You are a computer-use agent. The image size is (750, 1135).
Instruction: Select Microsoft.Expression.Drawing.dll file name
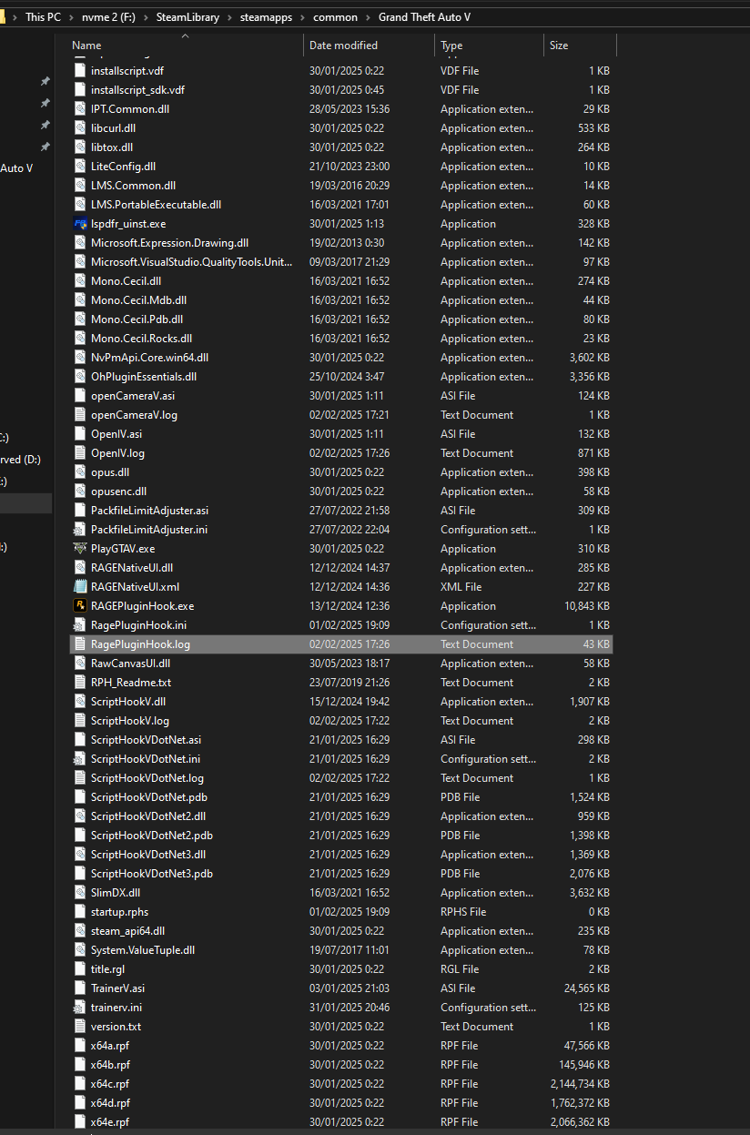169,243
